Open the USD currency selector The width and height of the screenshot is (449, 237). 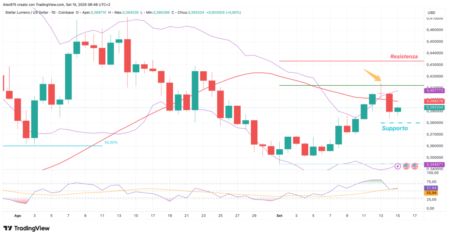[x=431, y=13]
